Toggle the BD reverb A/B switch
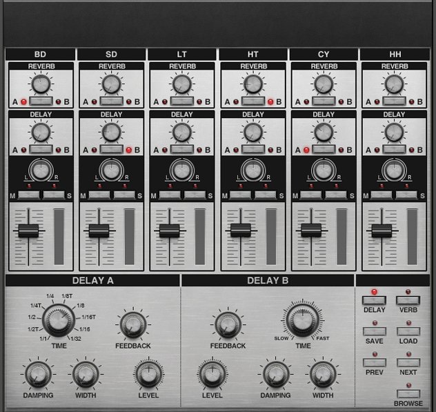436x412 pixels. [x=40, y=102]
